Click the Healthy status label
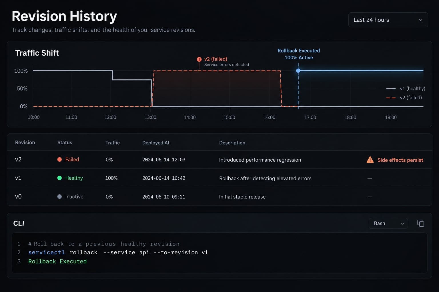The image size is (439, 292). (x=74, y=178)
